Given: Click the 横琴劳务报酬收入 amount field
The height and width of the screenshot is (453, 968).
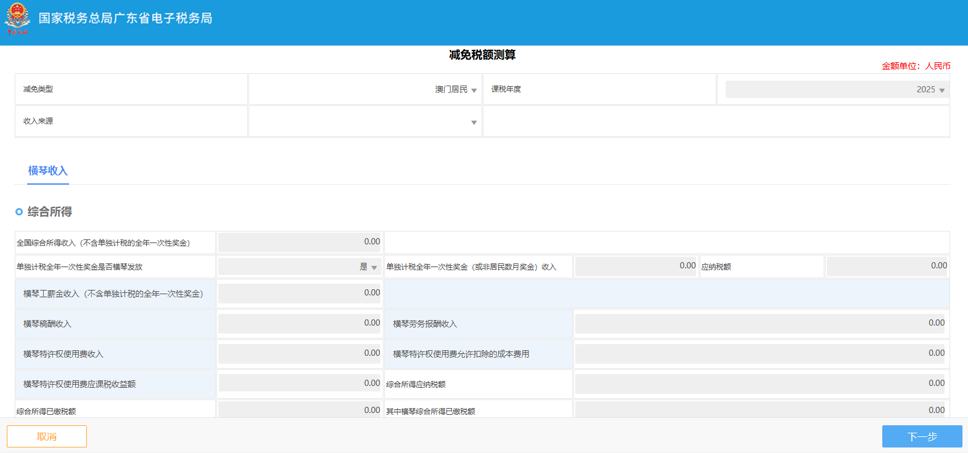Looking at the screenshot, I should click(x=760, y=324).
